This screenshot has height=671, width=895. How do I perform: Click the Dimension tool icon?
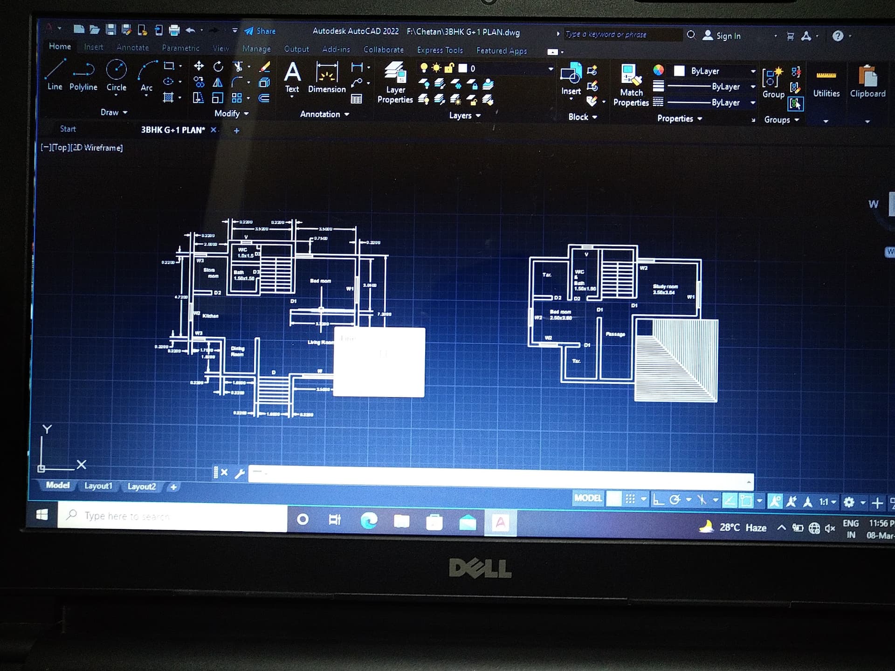point(327,73)
